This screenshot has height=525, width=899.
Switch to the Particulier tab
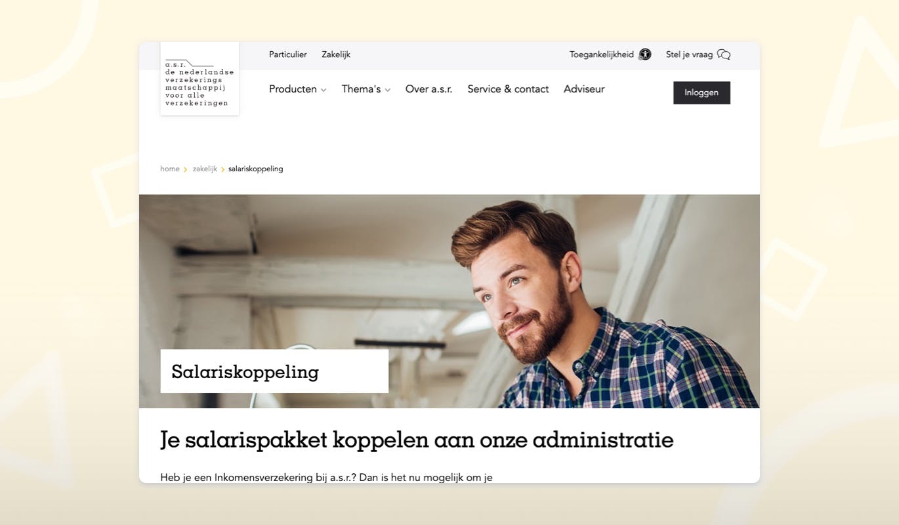288,54
